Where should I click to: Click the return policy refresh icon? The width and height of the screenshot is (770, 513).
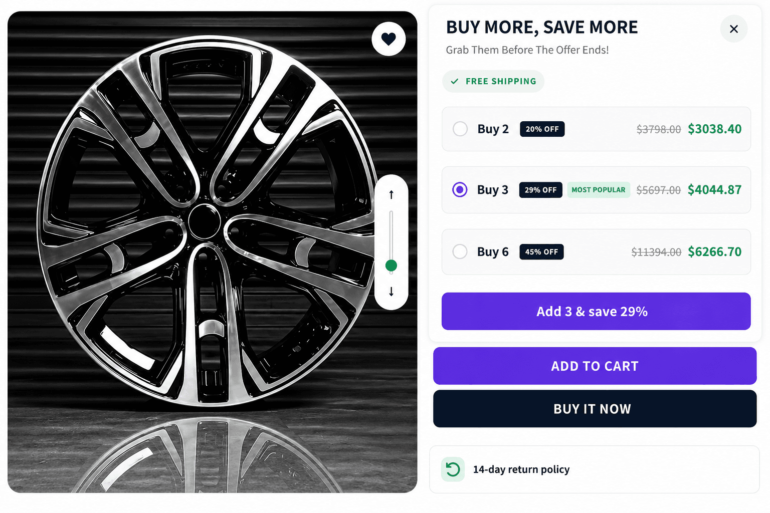click(453, 469)
